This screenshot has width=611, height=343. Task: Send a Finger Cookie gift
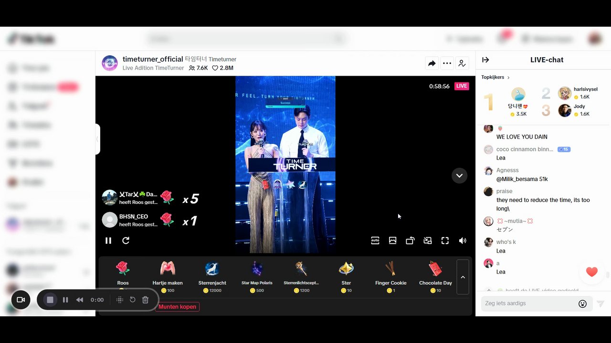[x=390, y=276]
